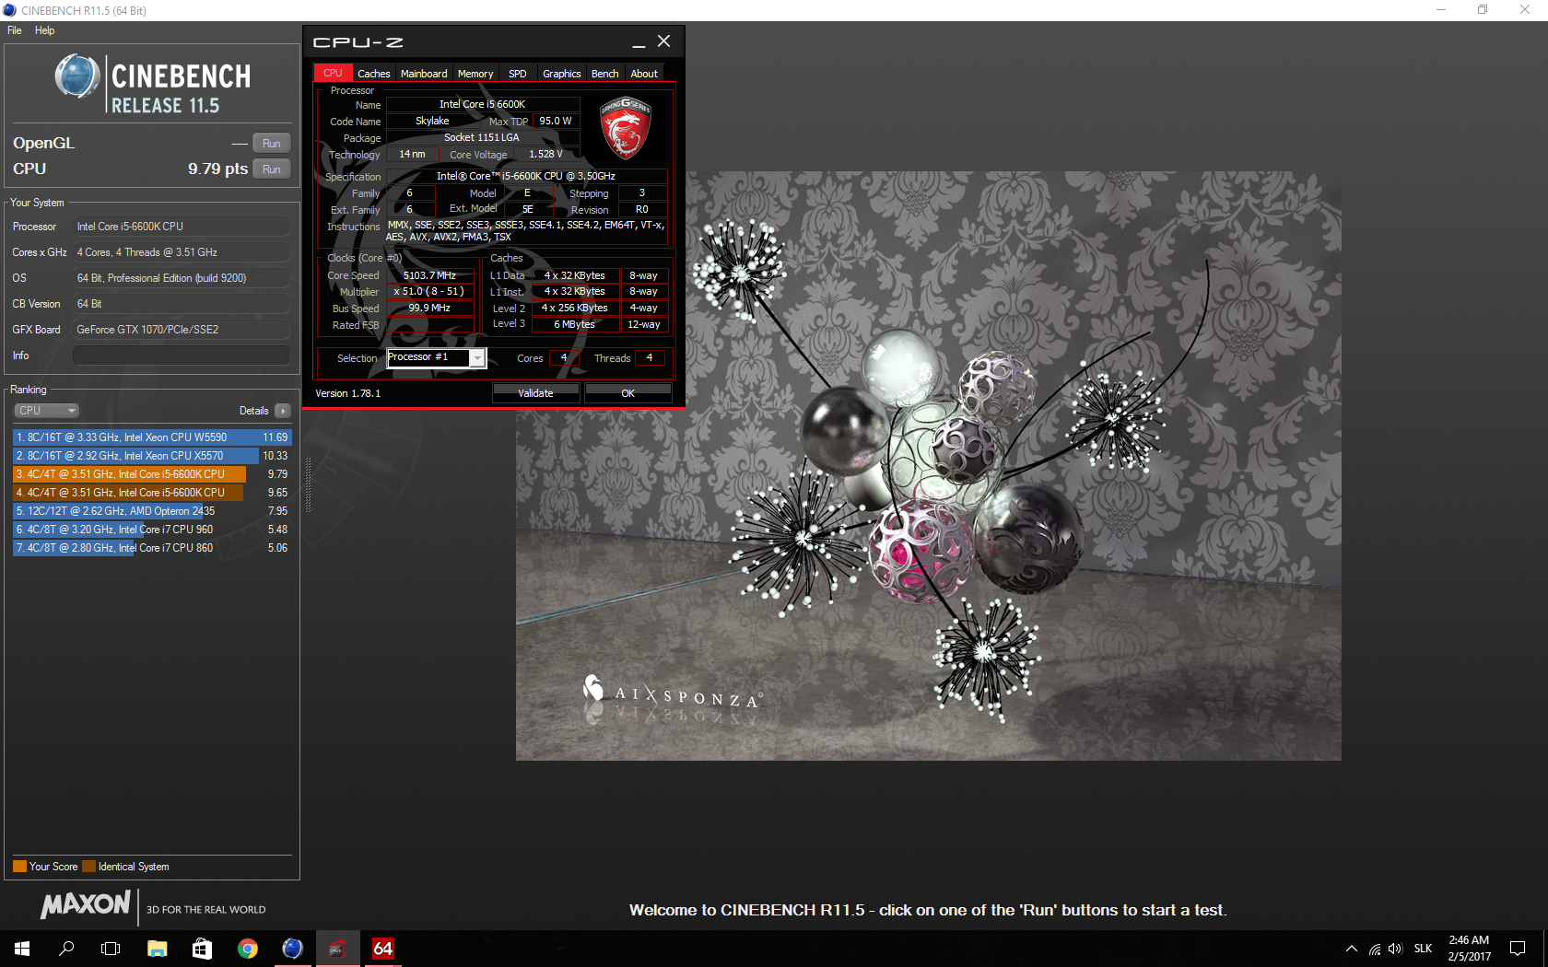Click the Identical System legend swatch
This screenshot has width=1548, height=967.
click(x=88, y=867)
